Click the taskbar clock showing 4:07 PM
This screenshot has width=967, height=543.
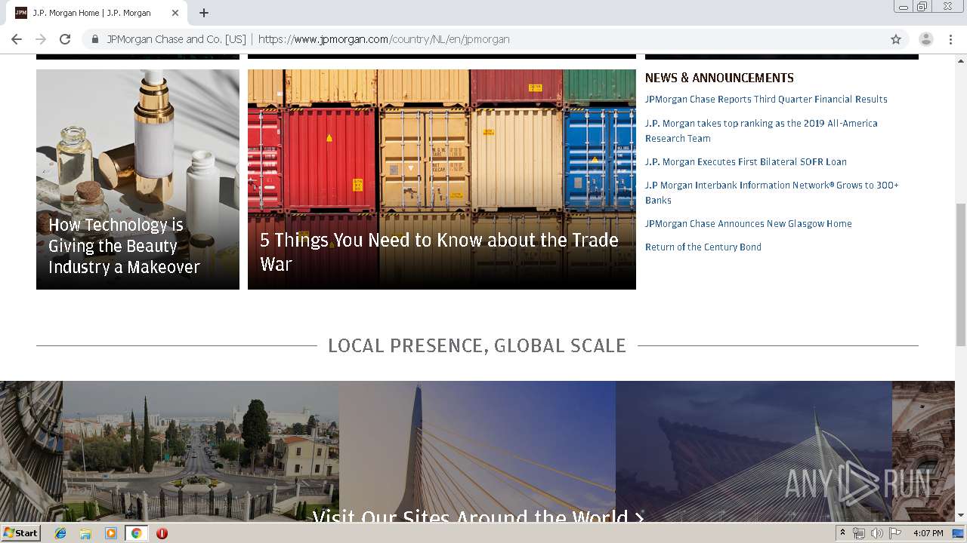click(928, 533)
